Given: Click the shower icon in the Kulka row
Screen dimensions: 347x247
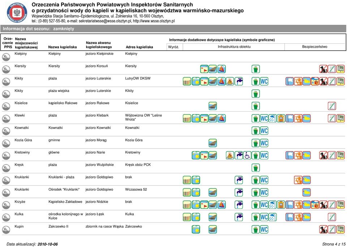Looking at the screenshot, I should pos(273,217).
